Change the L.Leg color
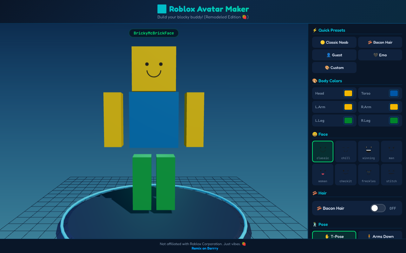 pos(348,120)
